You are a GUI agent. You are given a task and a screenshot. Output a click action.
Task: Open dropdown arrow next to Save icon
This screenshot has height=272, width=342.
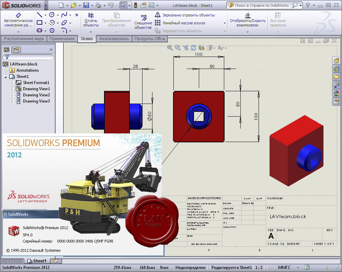[92, 5]
